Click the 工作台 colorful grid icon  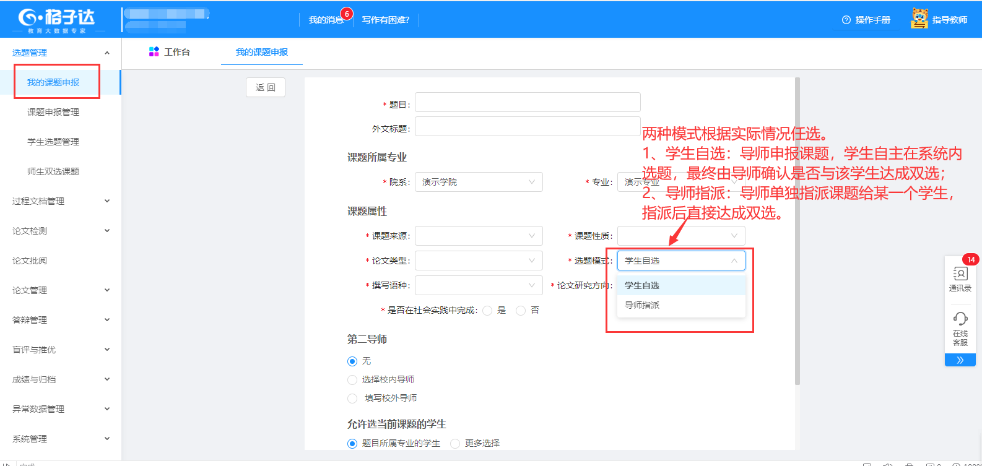coord(154,52)
